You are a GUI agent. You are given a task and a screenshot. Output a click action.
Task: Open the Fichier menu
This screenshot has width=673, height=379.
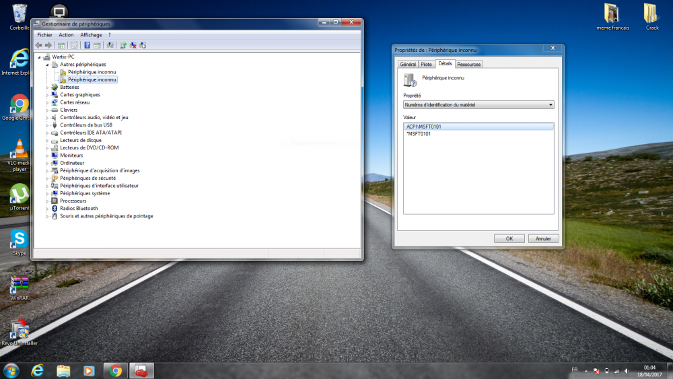[44, 35]
